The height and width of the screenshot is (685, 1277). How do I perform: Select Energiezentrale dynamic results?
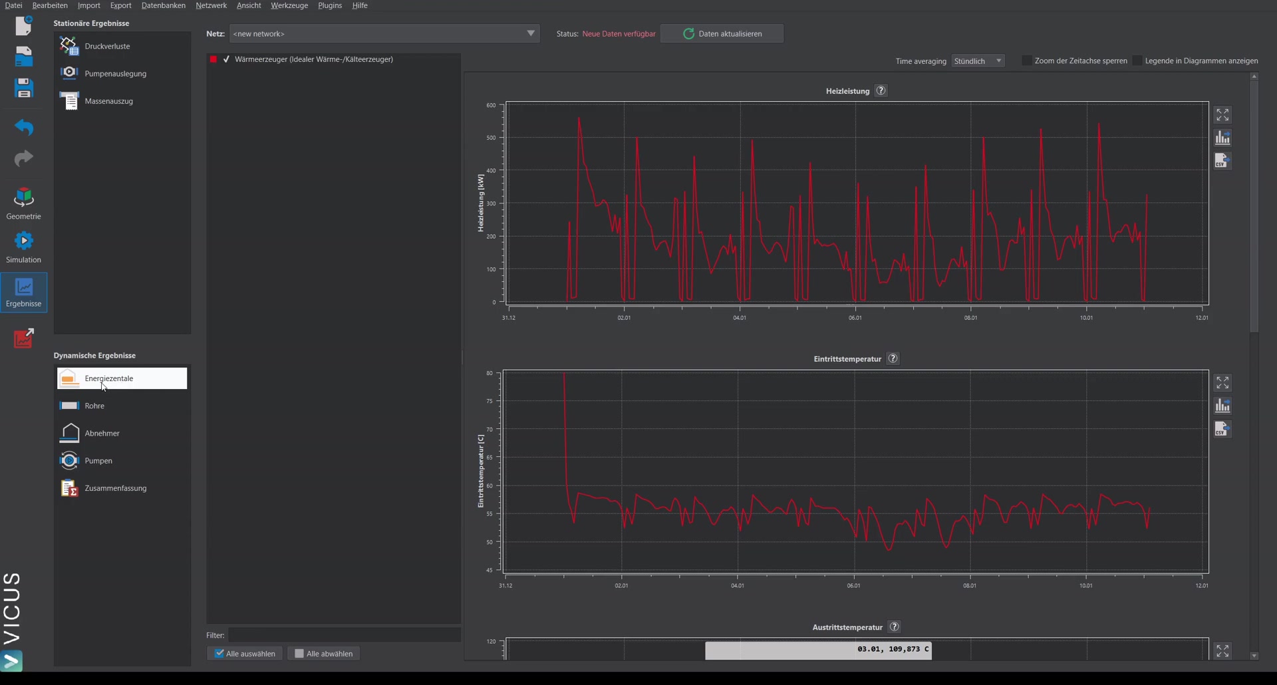122,378
